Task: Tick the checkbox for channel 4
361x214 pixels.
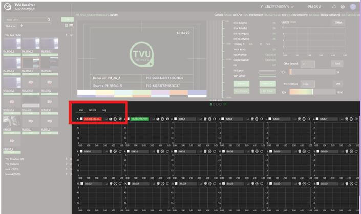Action: pyautogui.click(x=223, y=119)
